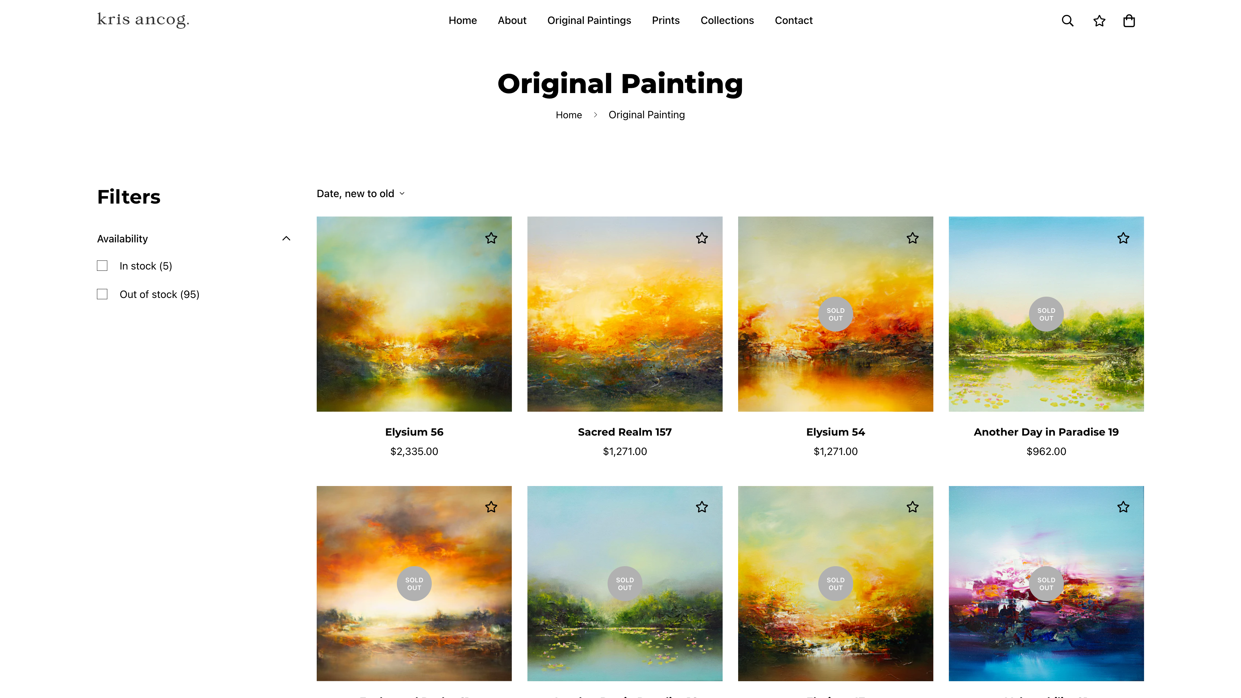The height and width of the screenshot is (698, 1241).
Task: Click the Home breadcrumb link
Action: [x=568, y=115]
